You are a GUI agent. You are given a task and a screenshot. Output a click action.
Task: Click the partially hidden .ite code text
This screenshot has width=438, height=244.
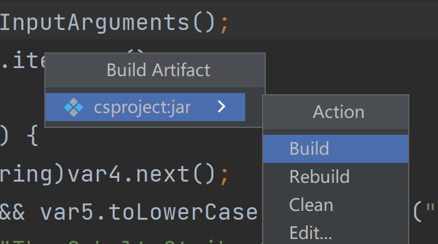click(x=22, y=60)
